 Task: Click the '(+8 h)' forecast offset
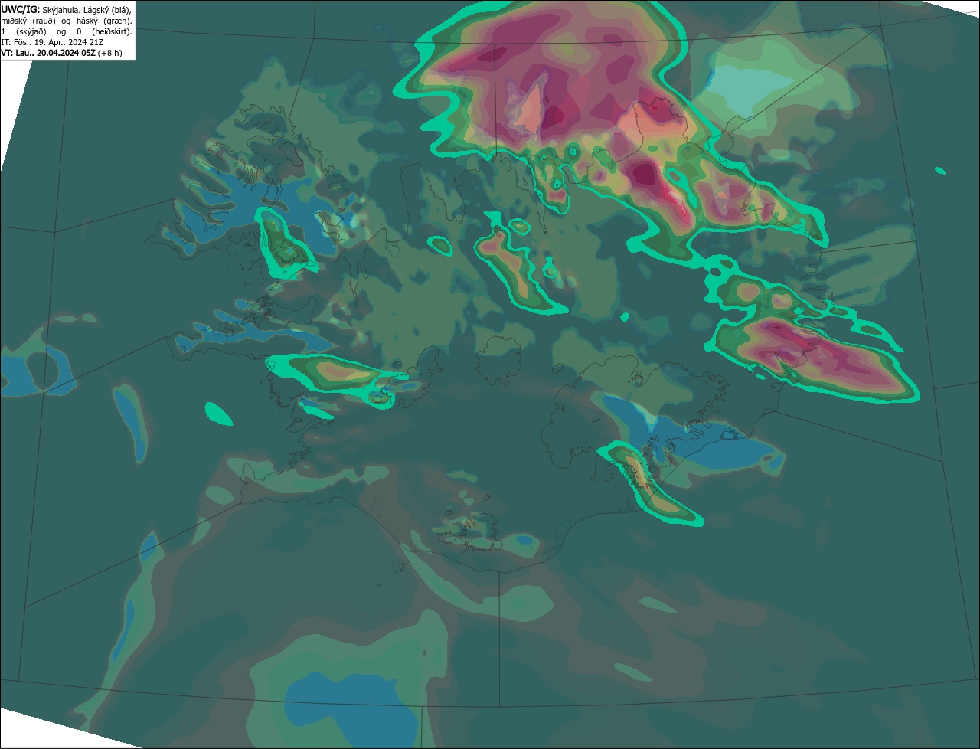pyautogui.click(x=109, y=54)
